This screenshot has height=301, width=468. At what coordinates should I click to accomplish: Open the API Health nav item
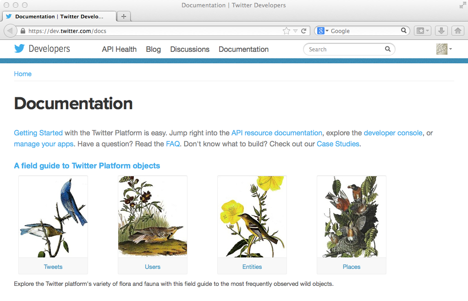click(x=119, y=49)
